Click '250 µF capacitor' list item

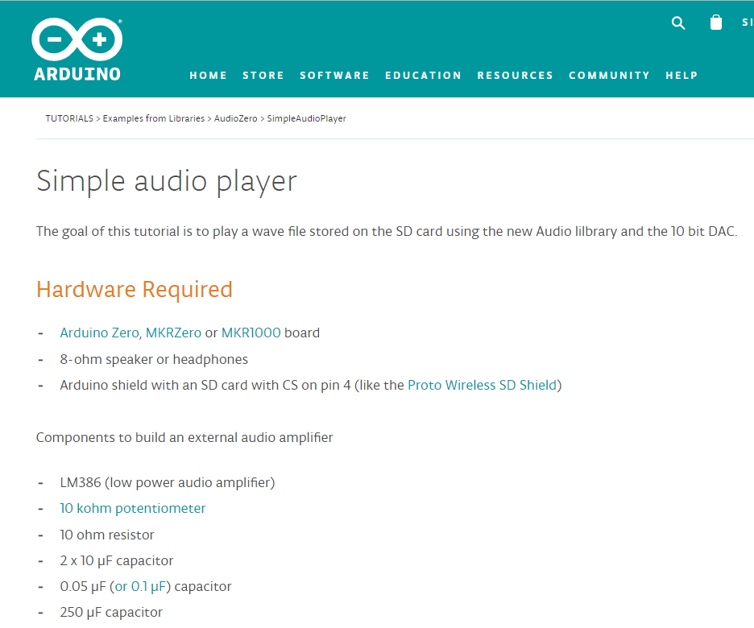[111, 613]
